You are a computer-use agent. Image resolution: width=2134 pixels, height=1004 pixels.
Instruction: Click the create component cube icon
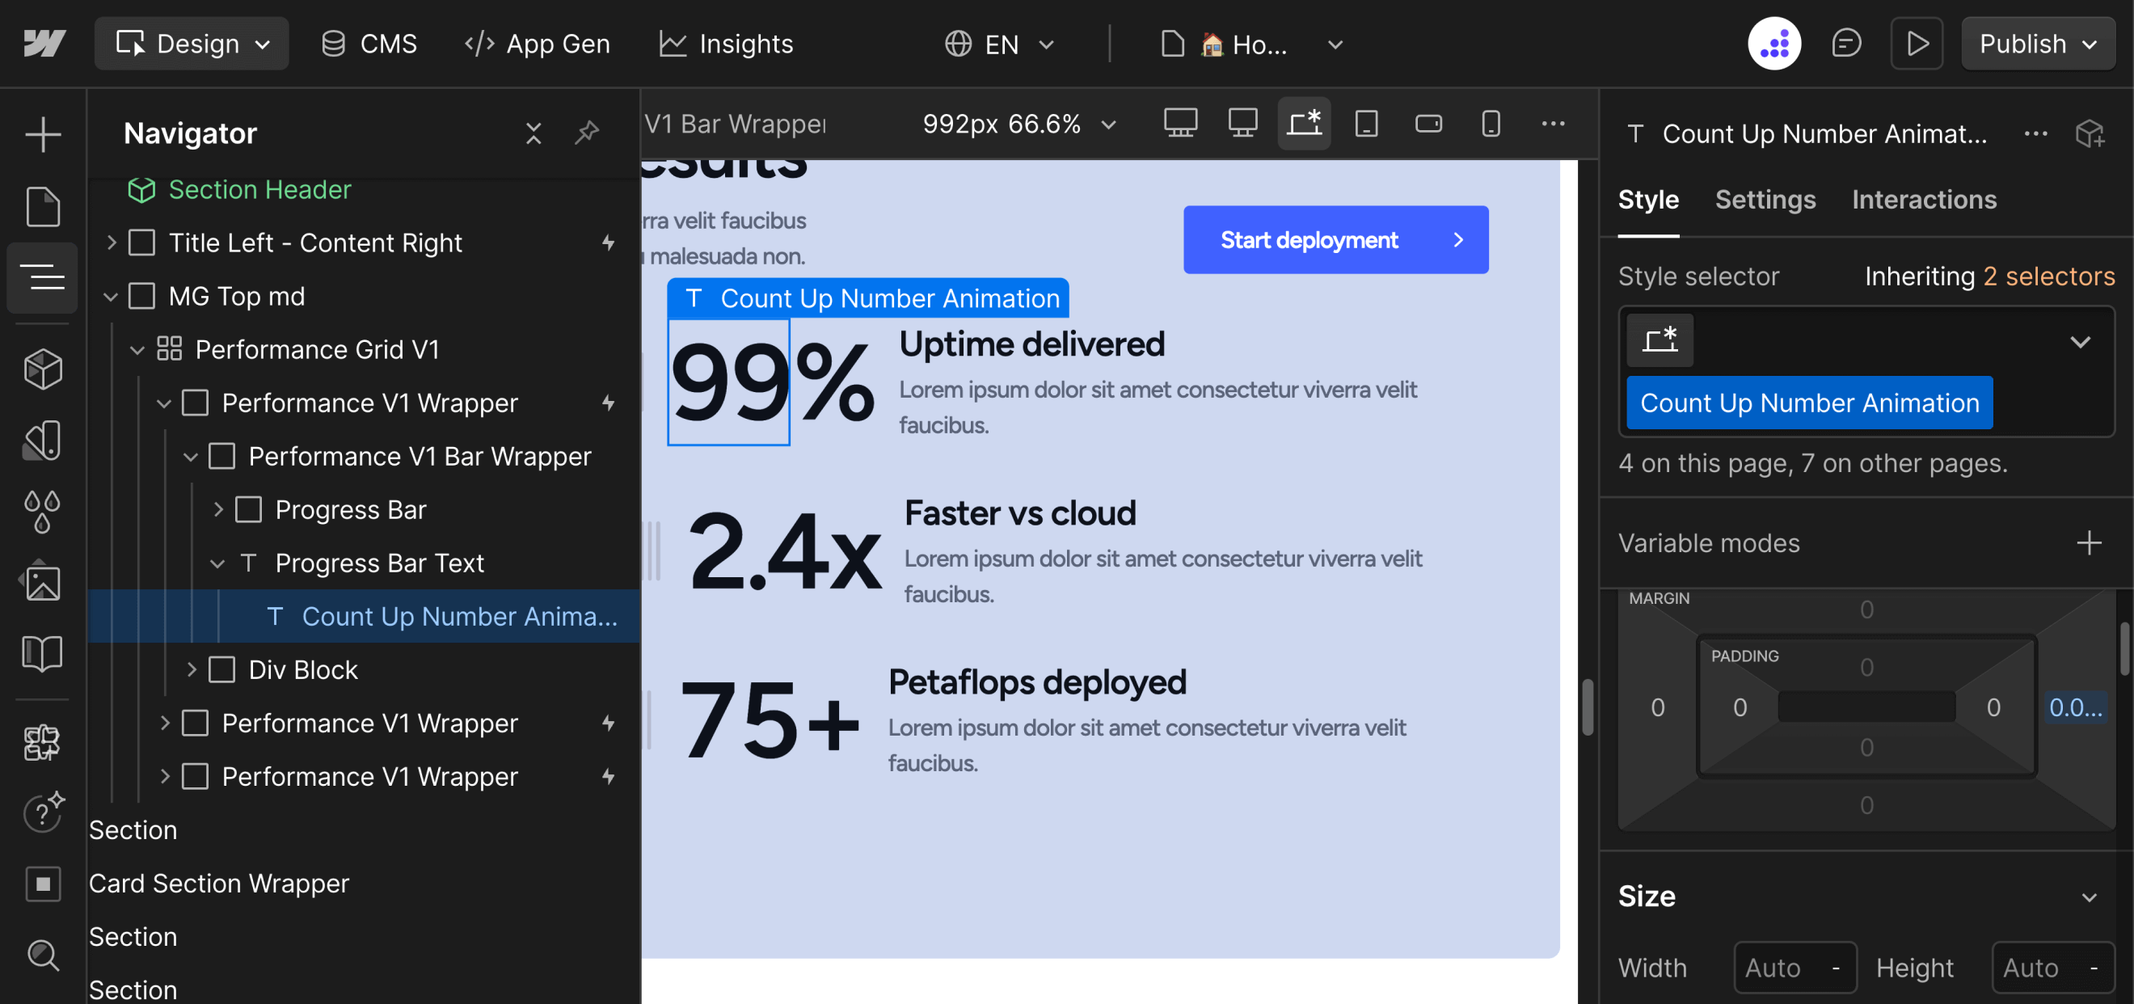pos(2090,133)
